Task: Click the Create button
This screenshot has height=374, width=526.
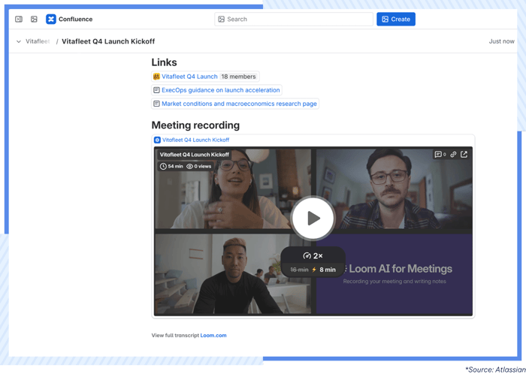Action: pos(396,19)
